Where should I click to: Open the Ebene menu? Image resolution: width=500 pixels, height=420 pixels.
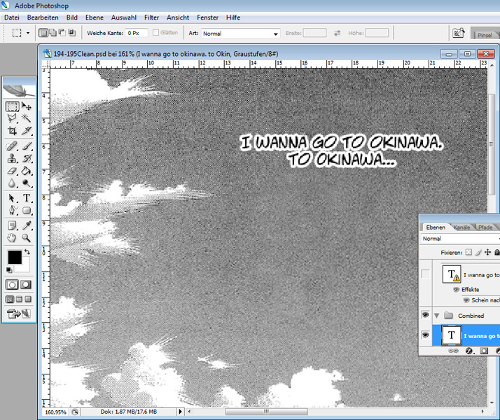[x=95, y=17]
